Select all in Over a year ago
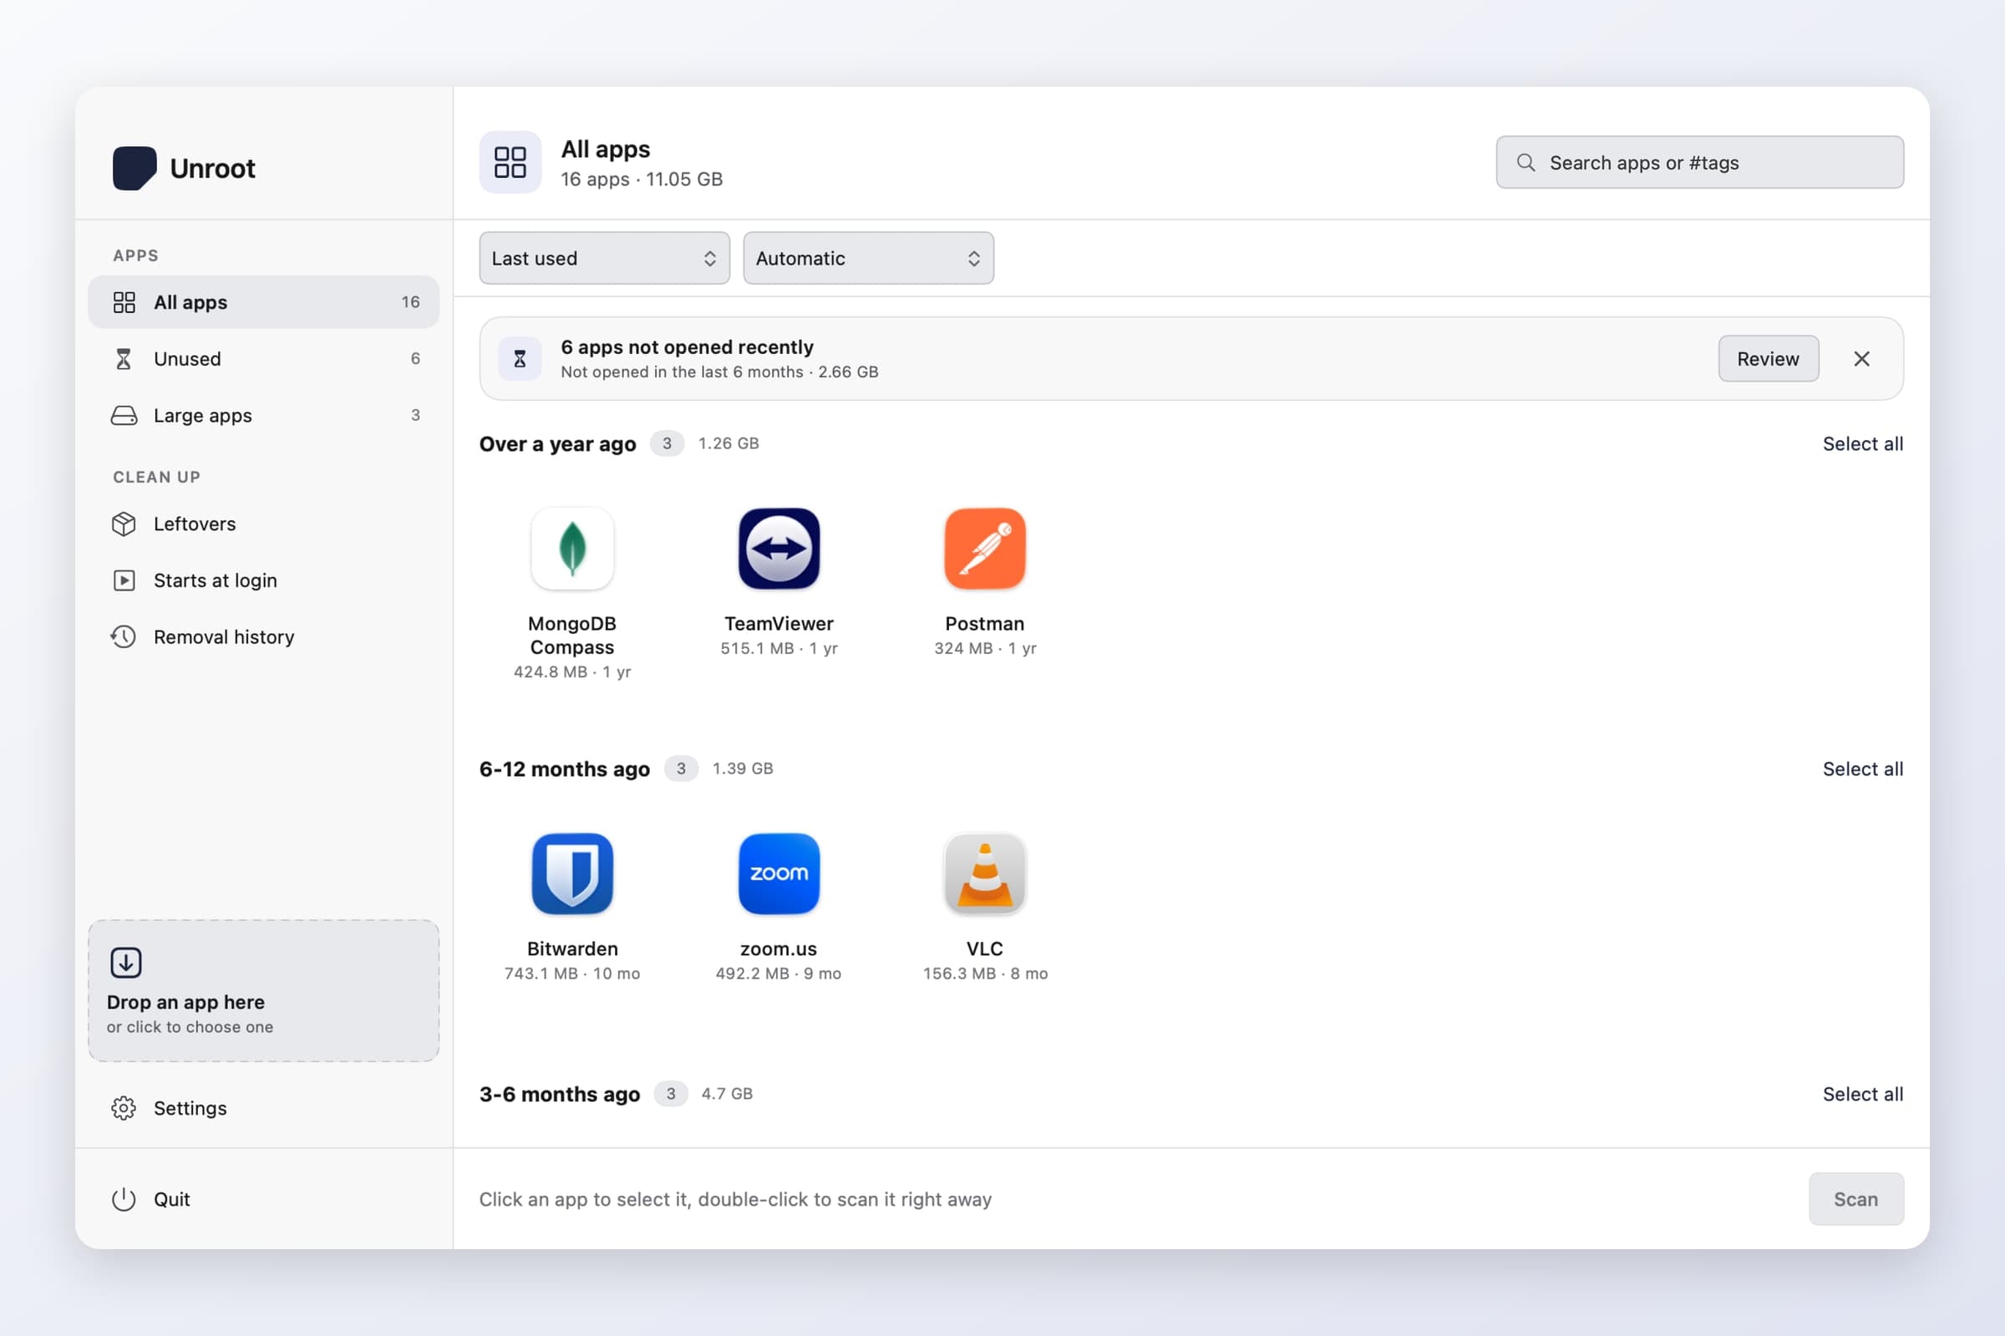 click(x=1863, y=444)
